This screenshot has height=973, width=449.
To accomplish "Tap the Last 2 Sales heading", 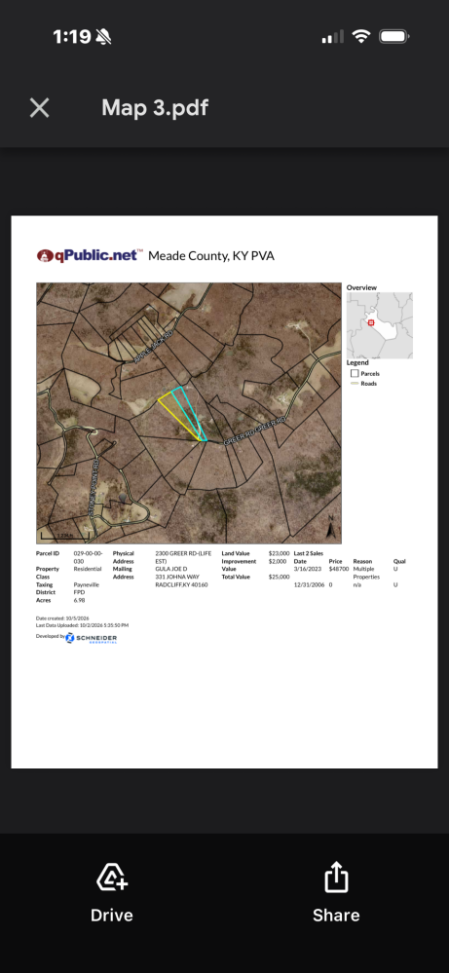I will [308, 553].
